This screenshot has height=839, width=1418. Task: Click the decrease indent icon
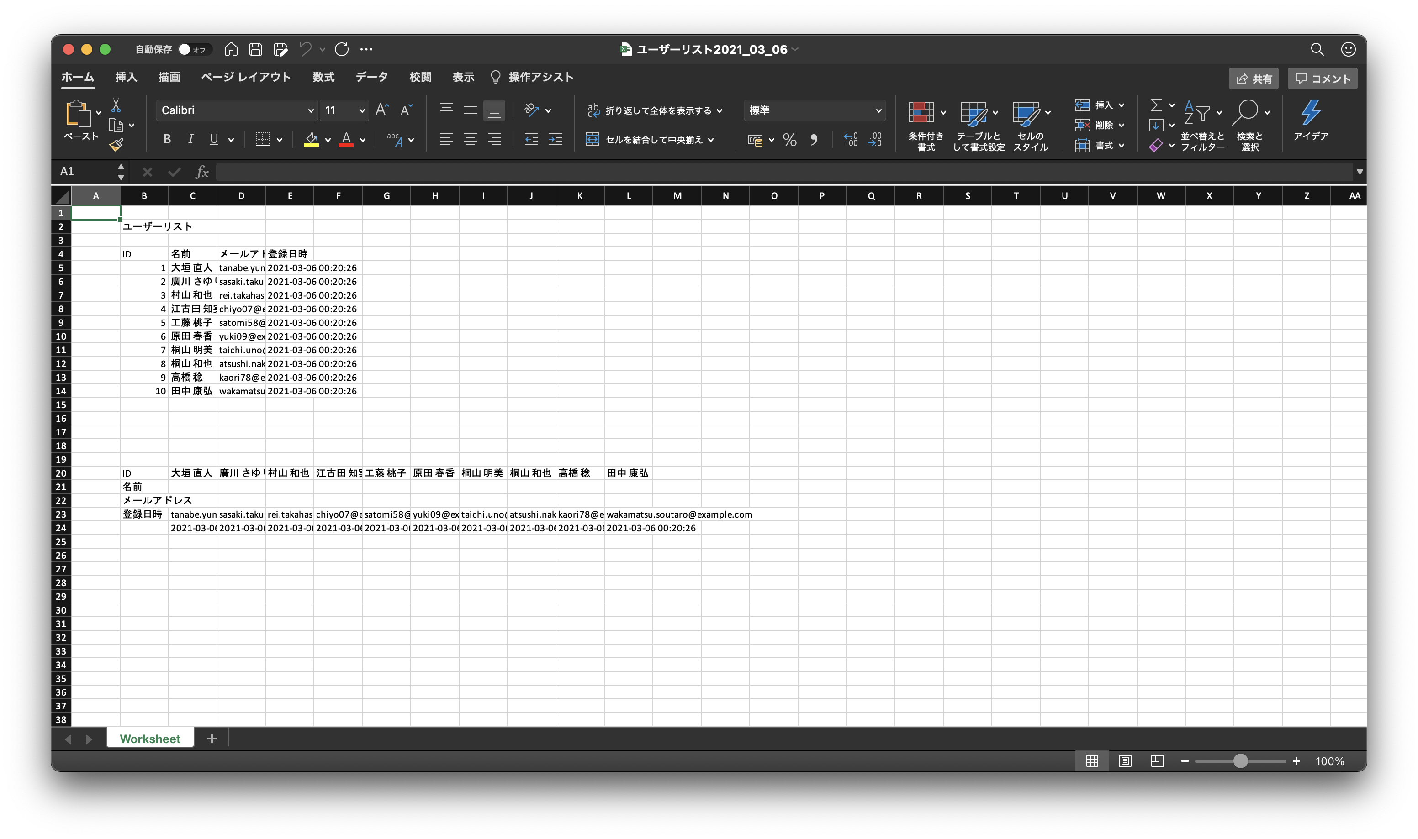pyautogui.click(x=532, y=140)
